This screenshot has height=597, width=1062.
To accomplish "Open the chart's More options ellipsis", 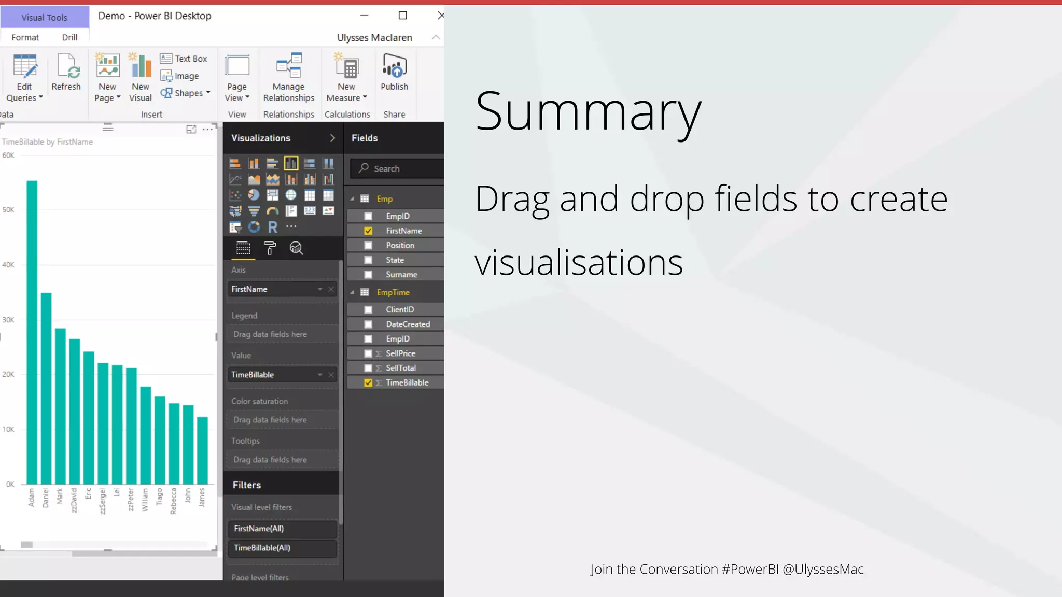I will click(x=207, y=130).
